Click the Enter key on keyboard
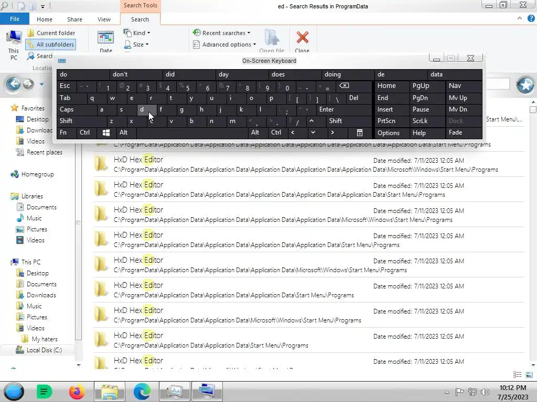The height and width of the screenshot is (402, 537). (x=344, y=109)
